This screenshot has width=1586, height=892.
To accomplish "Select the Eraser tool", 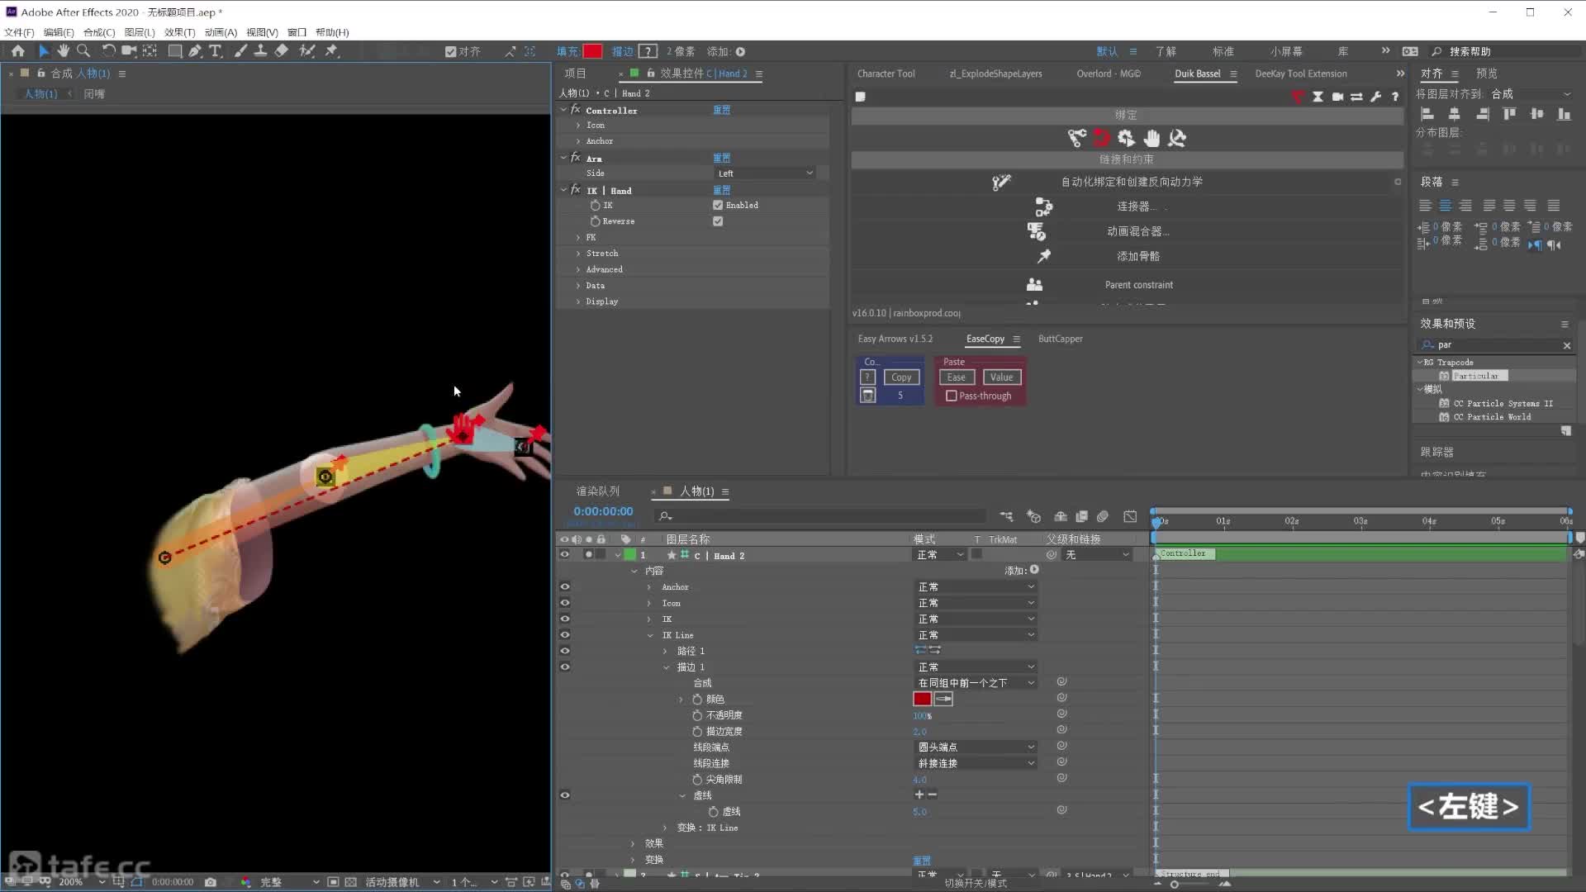I will pos(282,51).
